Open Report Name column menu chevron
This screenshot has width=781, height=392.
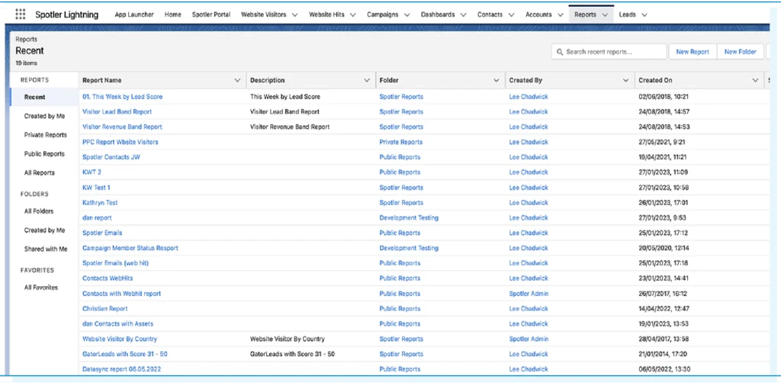click(x=237, y=80)
